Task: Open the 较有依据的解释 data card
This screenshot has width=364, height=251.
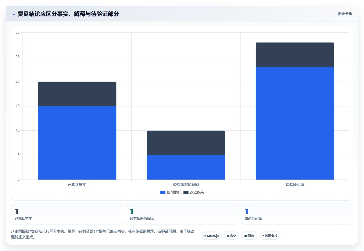Action: point(182,214)
